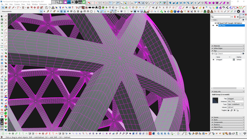The image size is (247, 139).
Task: Click the add tag folder icon
Action: (x=216, y=54)
